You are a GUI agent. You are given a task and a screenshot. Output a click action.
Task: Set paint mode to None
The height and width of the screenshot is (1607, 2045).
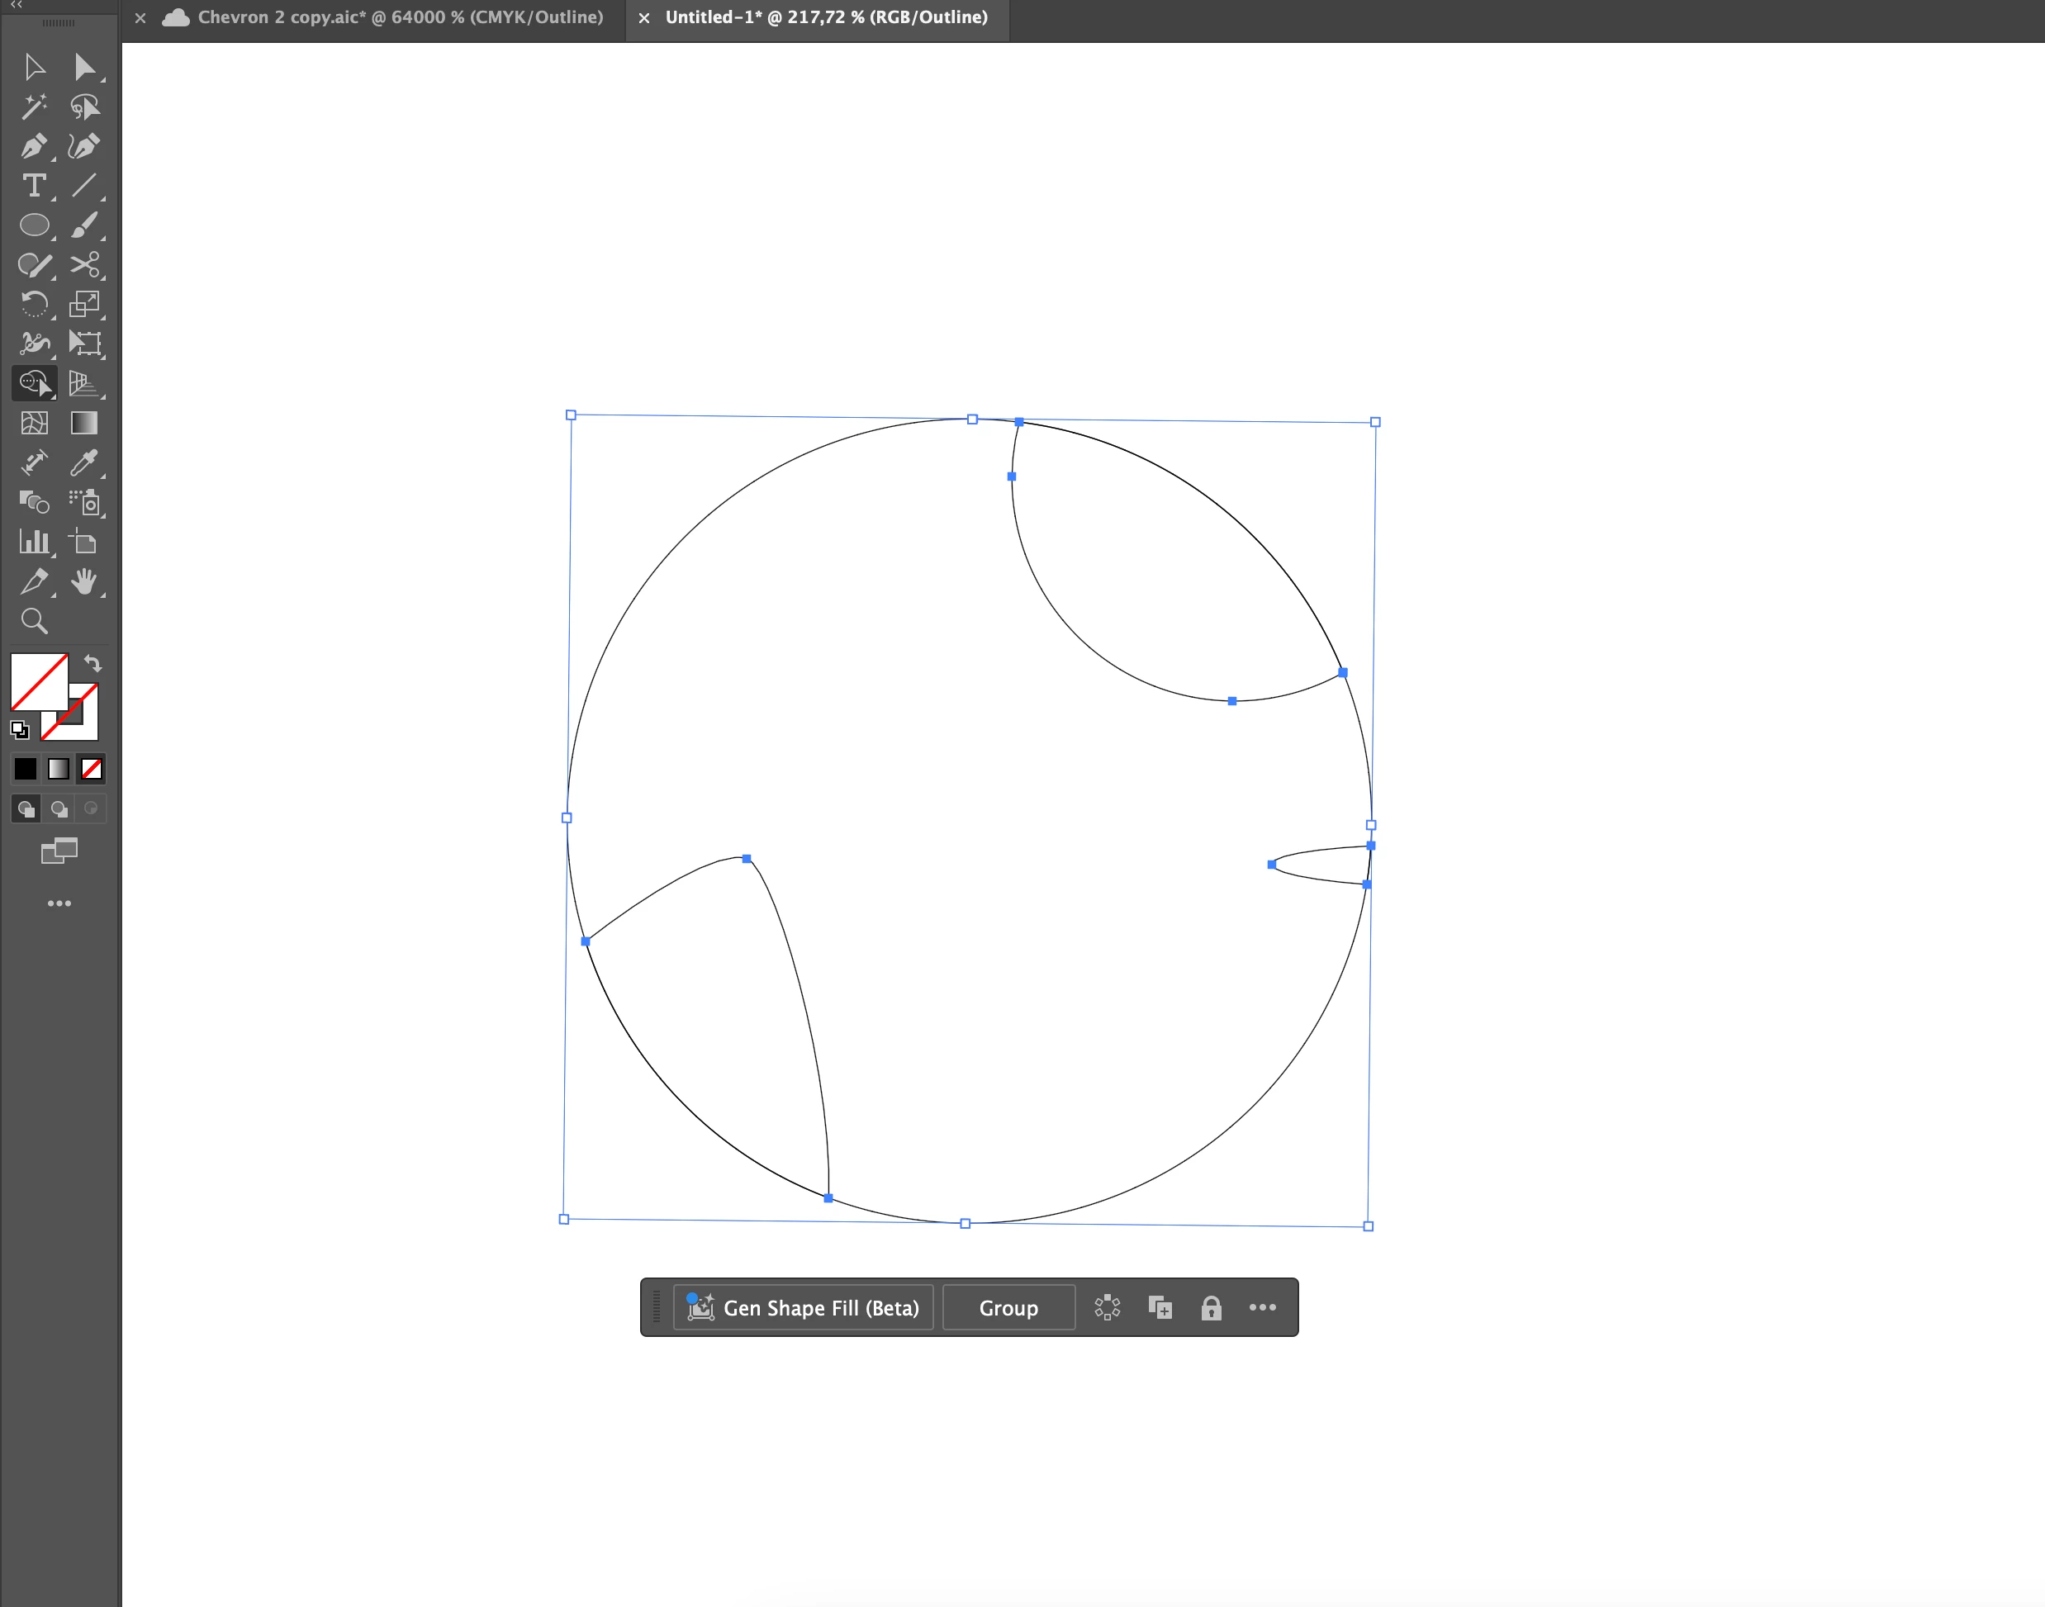[92, 769]
